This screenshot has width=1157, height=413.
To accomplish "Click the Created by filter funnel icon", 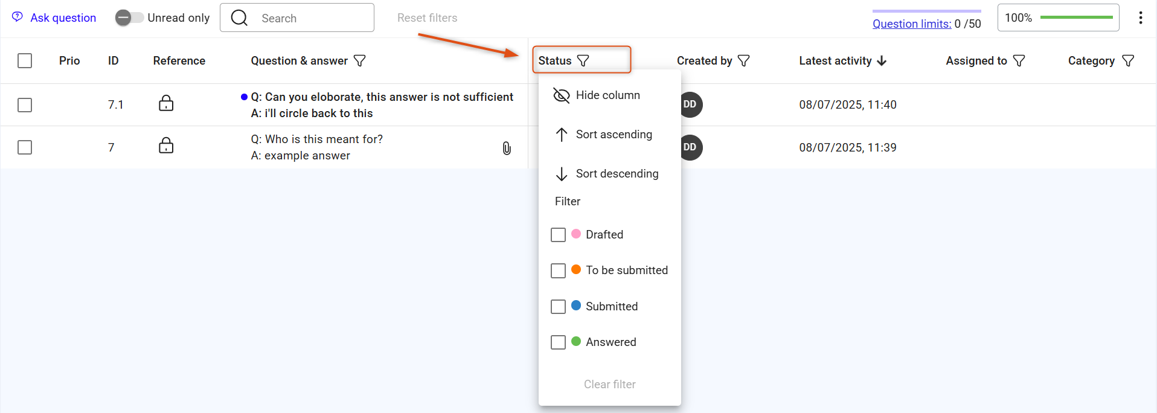I will [x=744, y=60].
